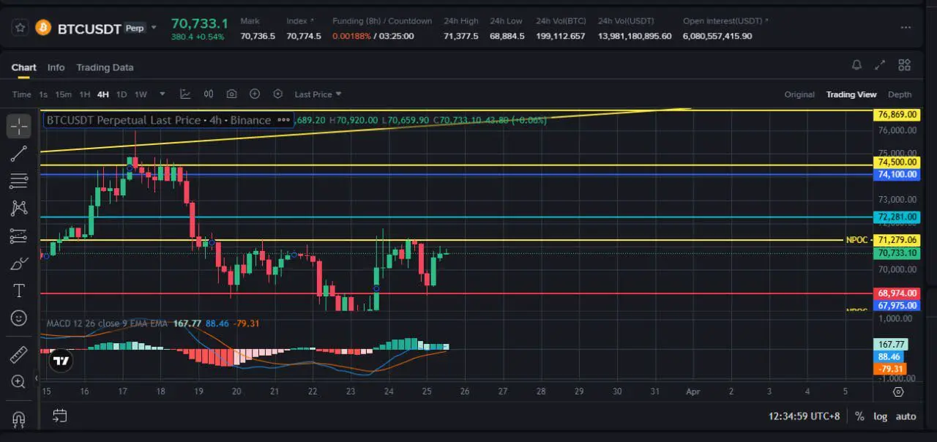Select the brush drawing tool

click(x=19, y=263)
